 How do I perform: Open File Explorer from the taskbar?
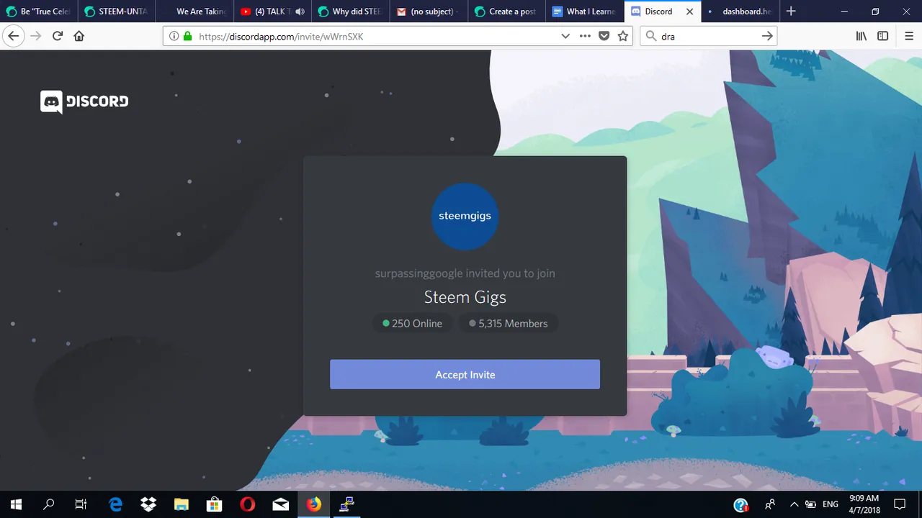(181, 504)
